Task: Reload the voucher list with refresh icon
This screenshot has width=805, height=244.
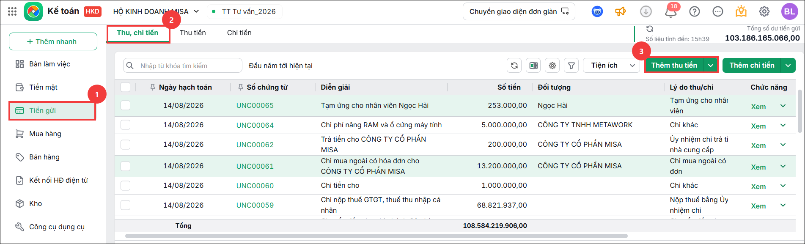Action: click(514, 66)
